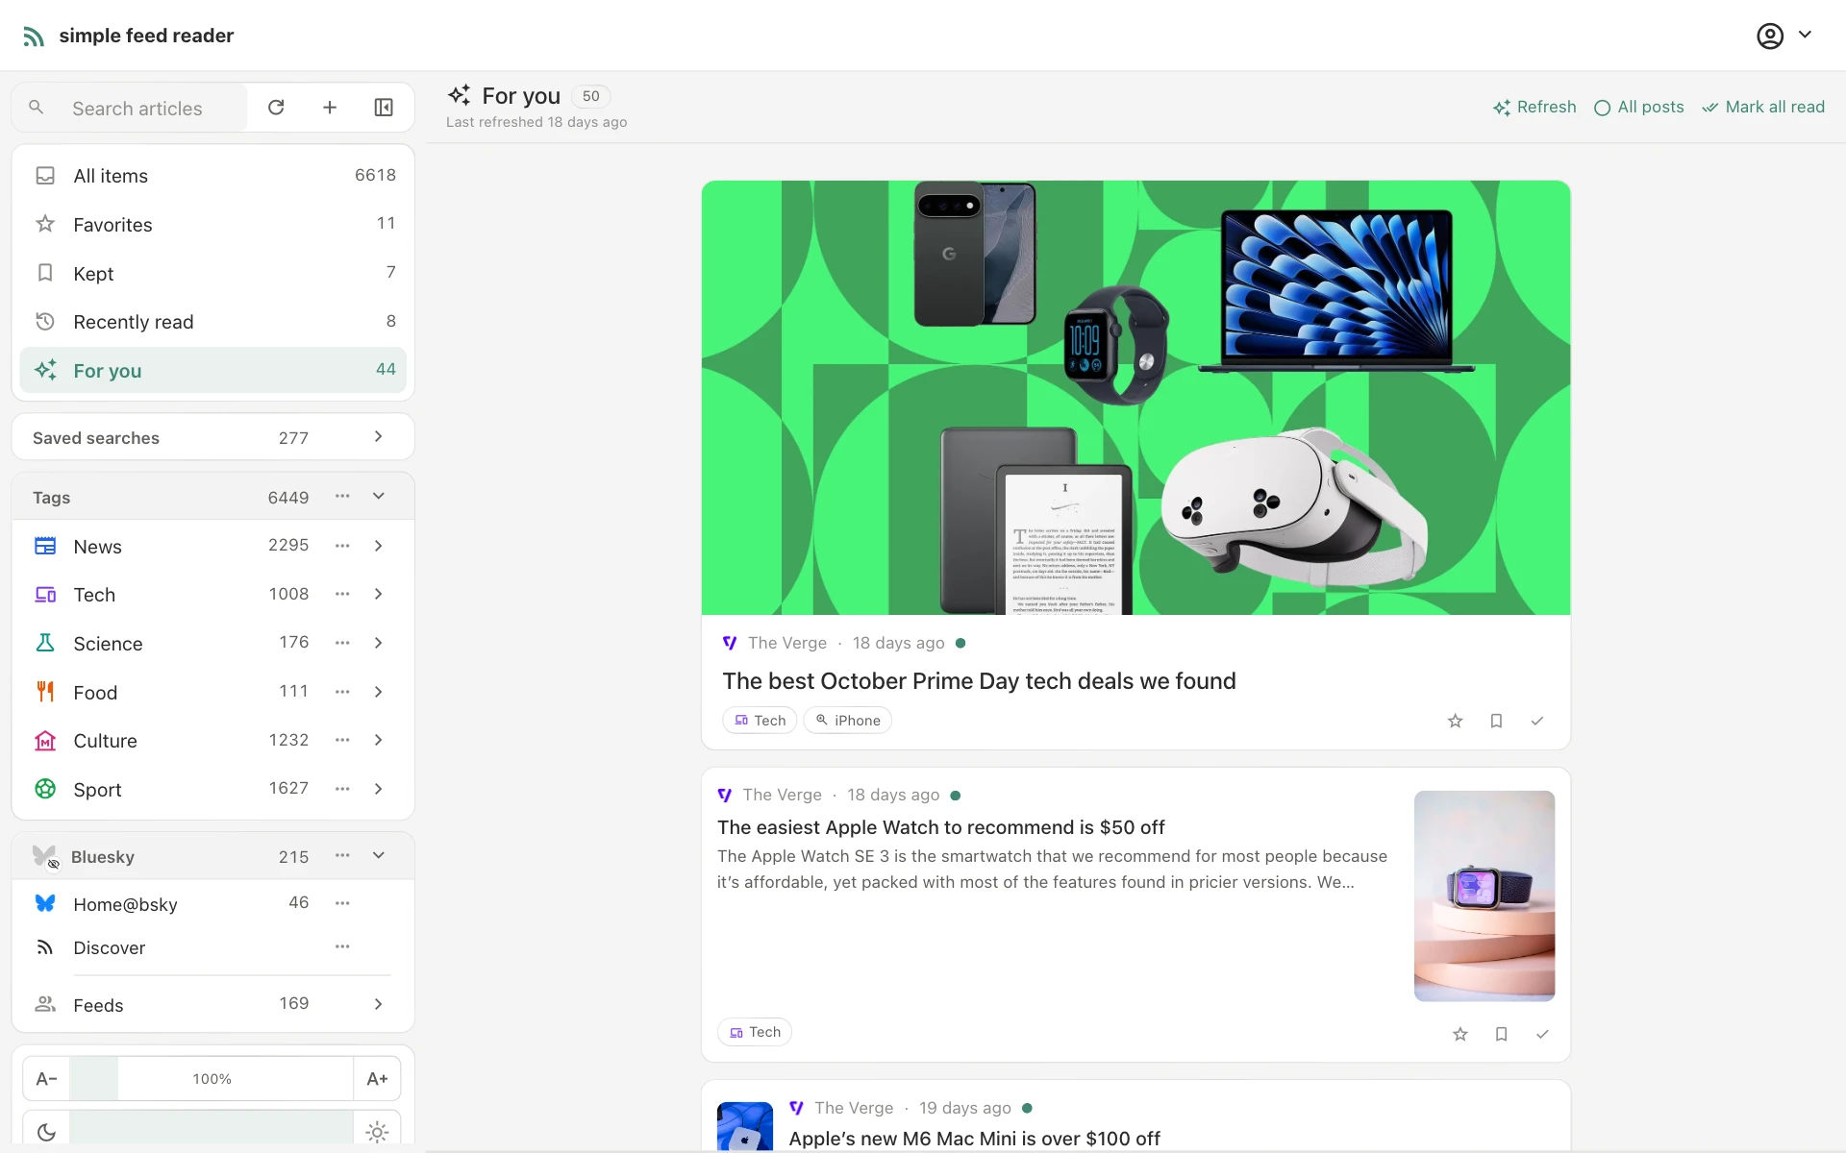Expand the Feeds list chevron
This screenshot has width=1846, height=1153.
click(379, 1004)
